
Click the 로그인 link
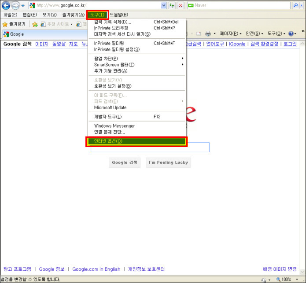pos(290,44)
